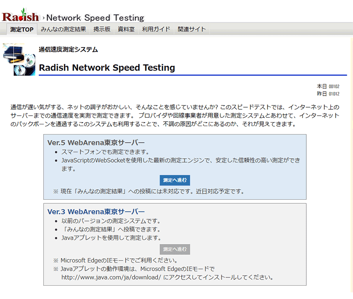Image resolution: width=353 pixels, height=299 pixels.
Task: Click today's counter 本日 00102
Action: [328, 86]
